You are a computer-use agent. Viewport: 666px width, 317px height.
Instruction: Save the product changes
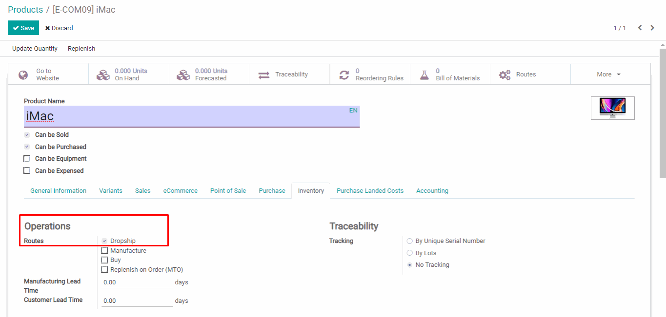pyautogui.click(x=23, y=28)
